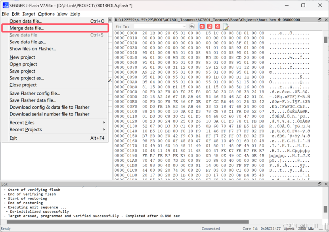Close the hex data window
Viewport: 329px width, 232px height.
[x=326, y=20]
